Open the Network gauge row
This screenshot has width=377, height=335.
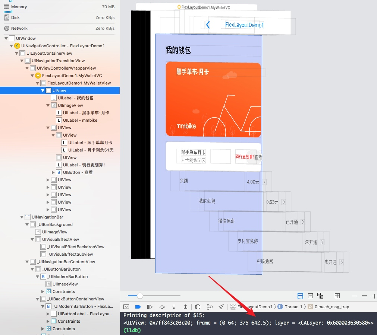pyautogui.click(x=59, y=28)
